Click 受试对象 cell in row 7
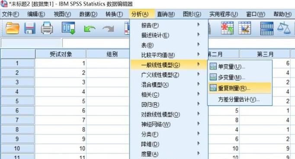The image size is (295, 159). tap(61, 120)
